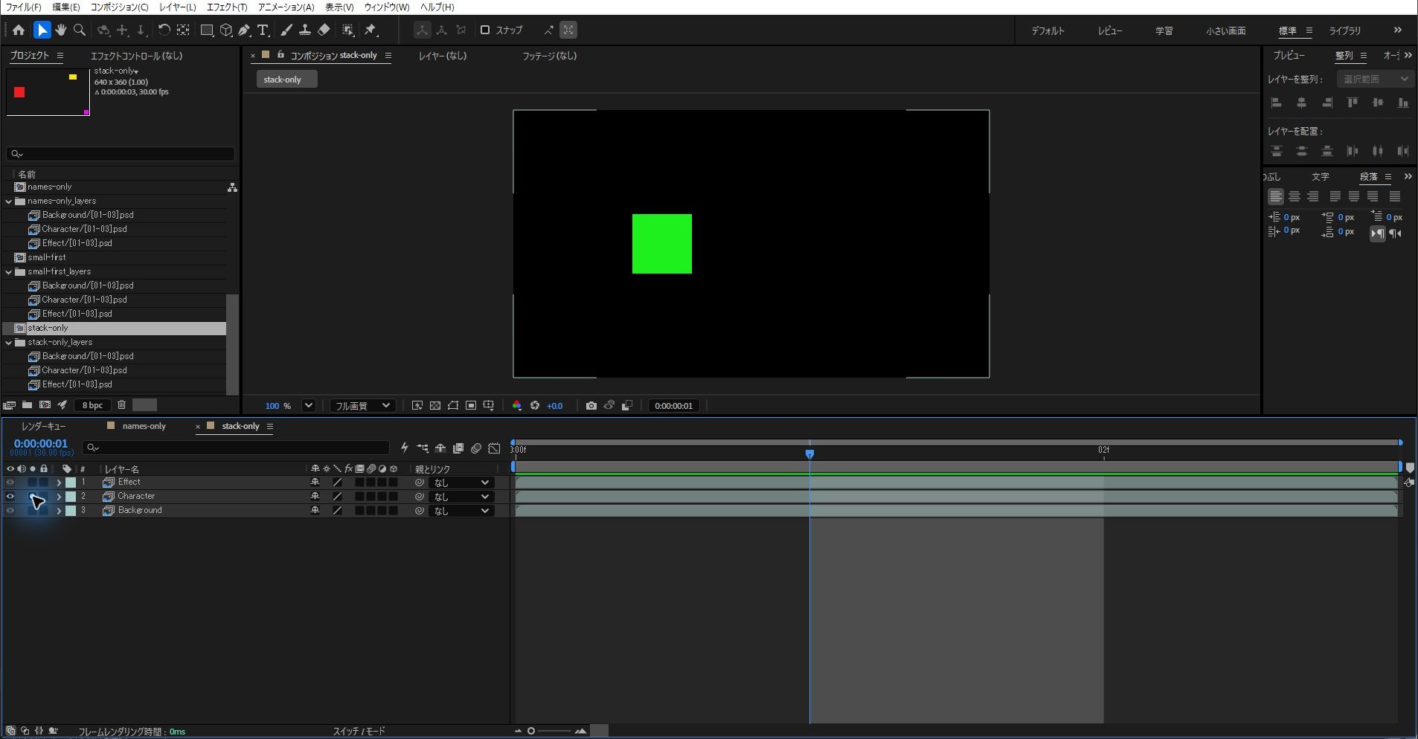Select the Zoom magnifier tool

point(80,30)
